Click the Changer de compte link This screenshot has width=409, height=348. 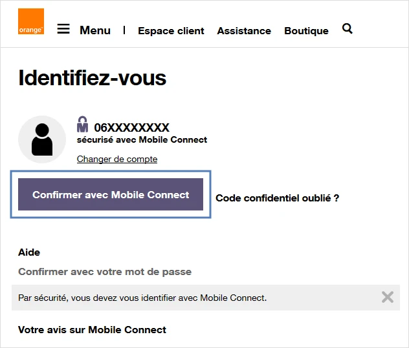click(x=117, y=159)
